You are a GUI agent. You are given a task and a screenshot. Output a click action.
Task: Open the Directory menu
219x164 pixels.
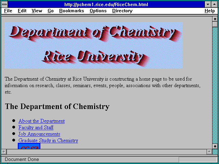pyautogui.click(x=122, y=11)
